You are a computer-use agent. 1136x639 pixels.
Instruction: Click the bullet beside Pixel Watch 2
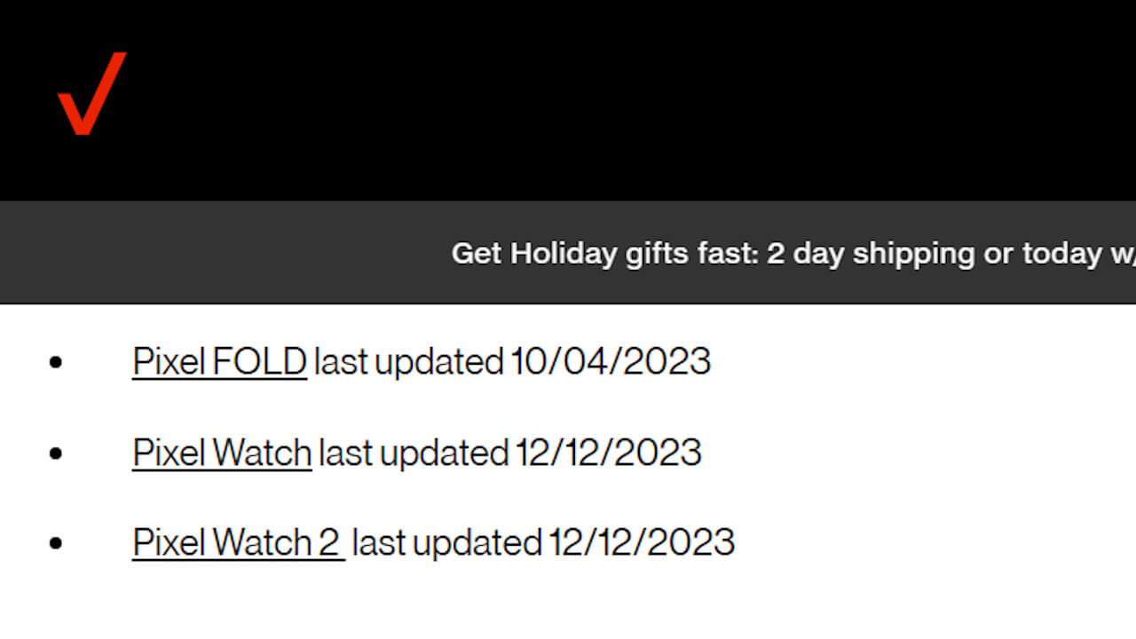(56, 543)
